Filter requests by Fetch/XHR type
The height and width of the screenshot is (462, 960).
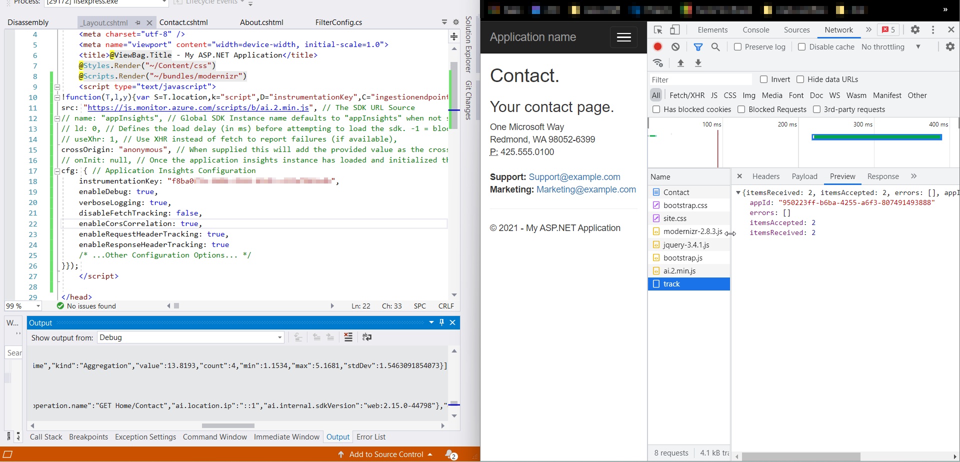[687, 95]
